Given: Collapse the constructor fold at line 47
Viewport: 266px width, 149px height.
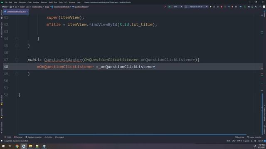Looking at the screenshot, I should click(x=17, y=60).
